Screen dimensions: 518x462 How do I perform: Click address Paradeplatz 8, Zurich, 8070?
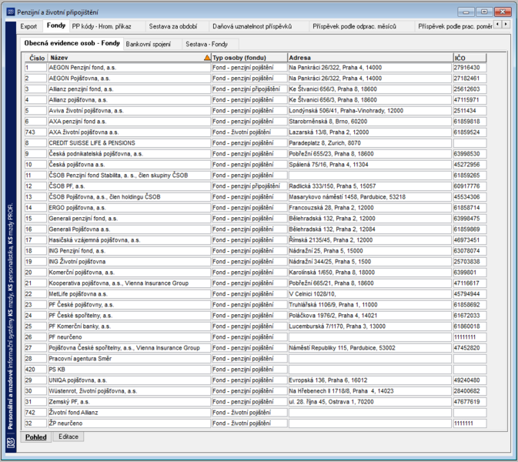(x=370, y=143)
